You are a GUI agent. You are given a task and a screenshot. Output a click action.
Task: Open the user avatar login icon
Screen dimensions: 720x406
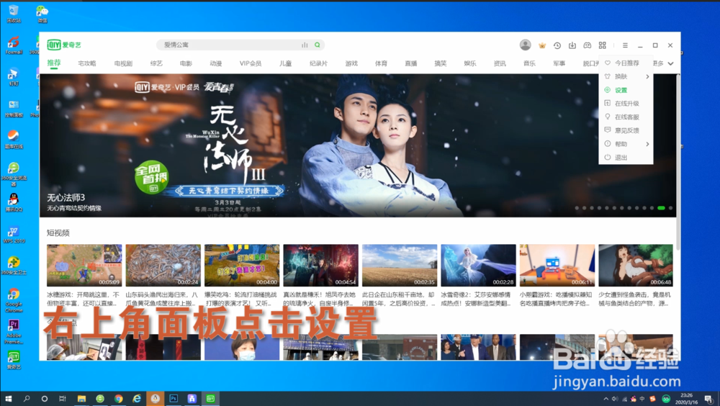[x=526, y=45]
